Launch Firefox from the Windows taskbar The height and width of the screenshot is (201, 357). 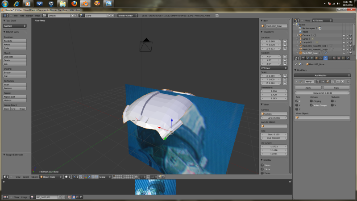pos(74,4)
